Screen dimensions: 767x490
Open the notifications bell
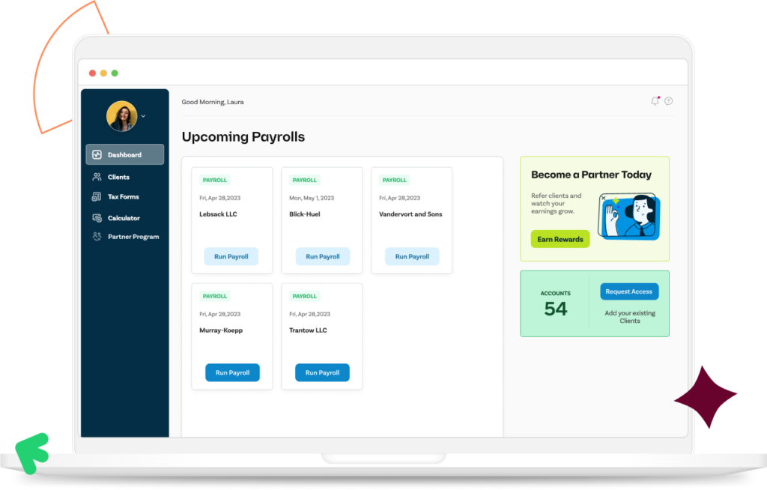tap(655, 100)
